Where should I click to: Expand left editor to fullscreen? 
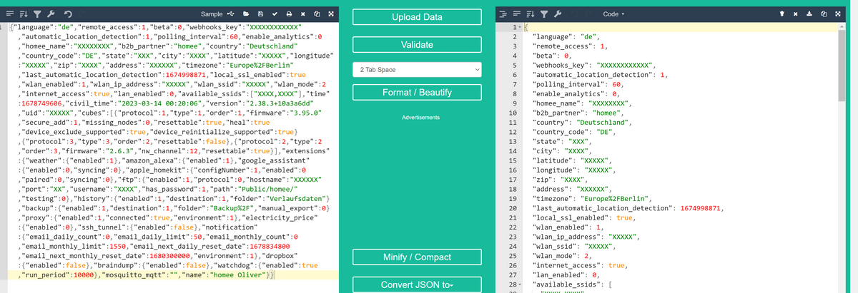click(330, 14)
